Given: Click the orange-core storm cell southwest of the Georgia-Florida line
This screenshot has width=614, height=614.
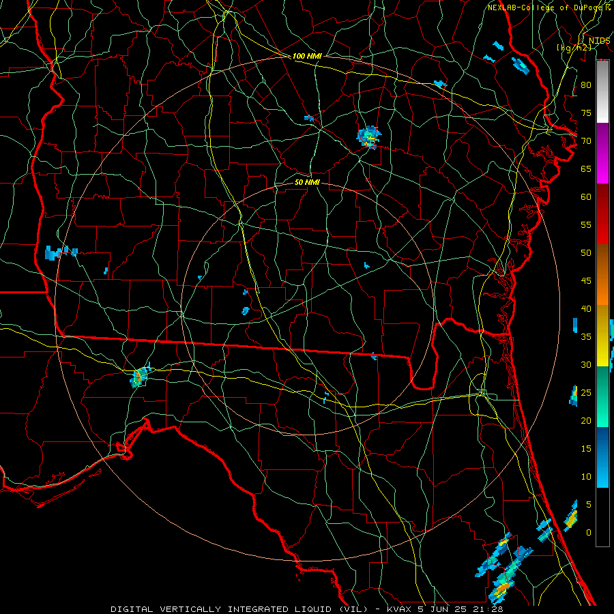Looking at the screenshot, I should coord(139,377).
